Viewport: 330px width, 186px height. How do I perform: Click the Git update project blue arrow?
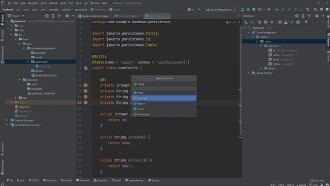[x=283, y=9]
